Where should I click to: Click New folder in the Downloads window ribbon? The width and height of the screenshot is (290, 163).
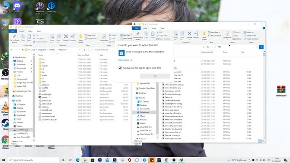(x=204, y=36)
